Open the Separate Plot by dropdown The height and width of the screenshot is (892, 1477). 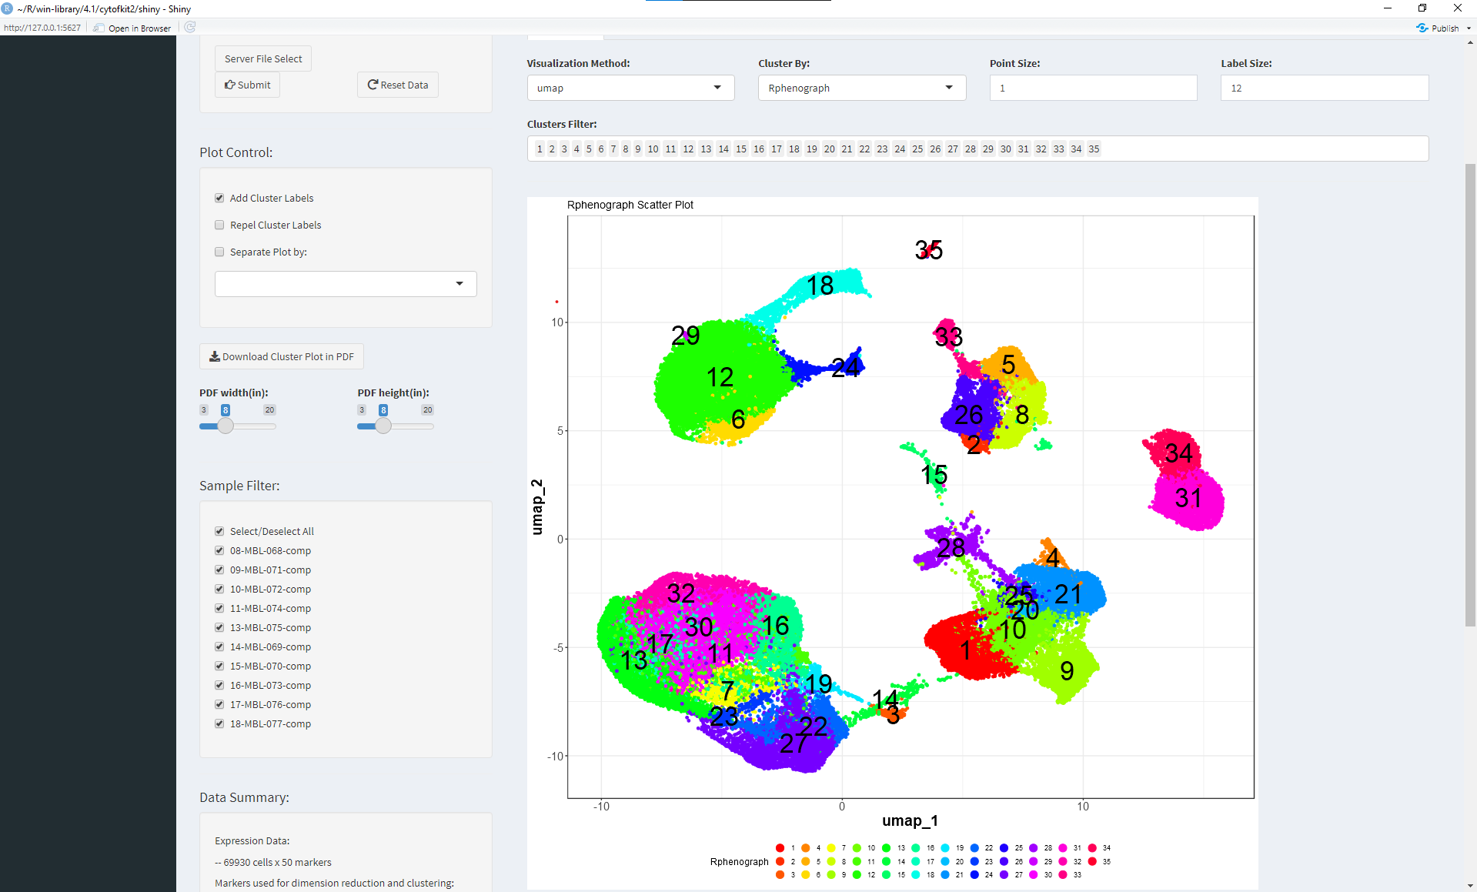point(346,284)
